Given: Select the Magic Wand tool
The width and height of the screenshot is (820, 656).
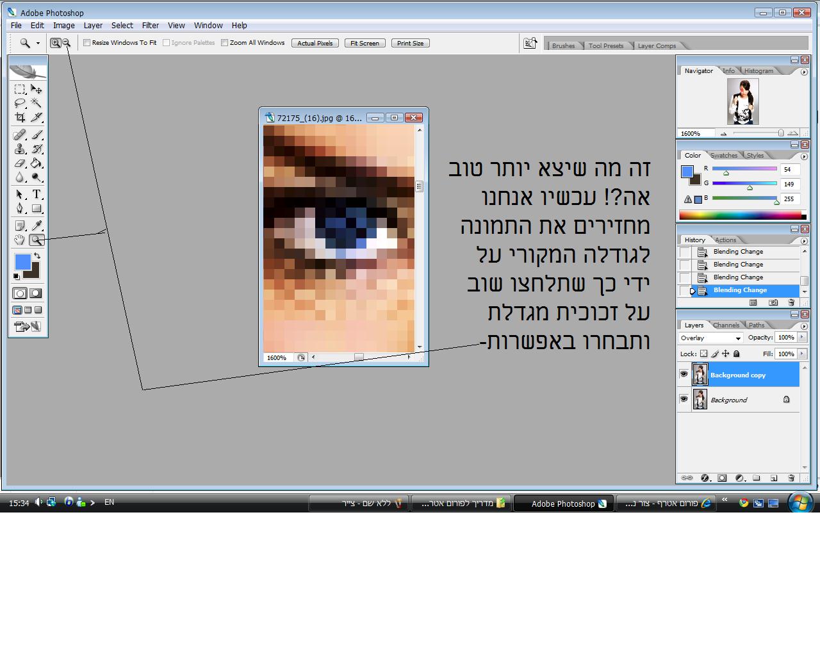Looking at the screenshot, I should pos(37,103).
